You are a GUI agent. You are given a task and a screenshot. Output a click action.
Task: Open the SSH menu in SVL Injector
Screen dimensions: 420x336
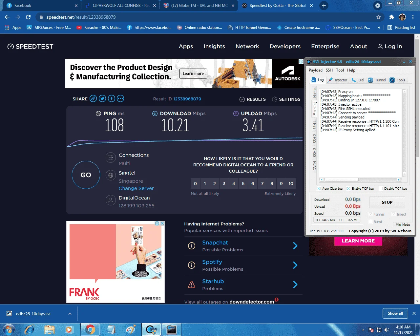(x=329, y=70)
